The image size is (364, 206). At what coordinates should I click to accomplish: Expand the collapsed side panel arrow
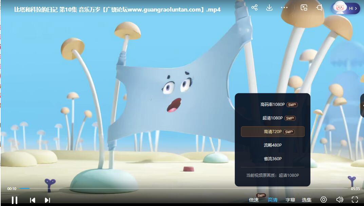pos(363,106)
